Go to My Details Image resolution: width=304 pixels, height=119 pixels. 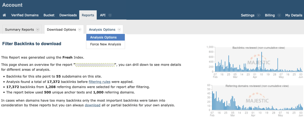pyautogui.click(x=293, y=15)
